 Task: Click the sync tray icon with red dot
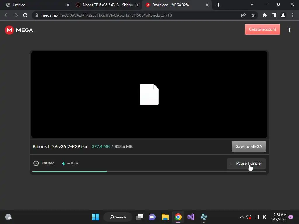[x=249, y=217]
